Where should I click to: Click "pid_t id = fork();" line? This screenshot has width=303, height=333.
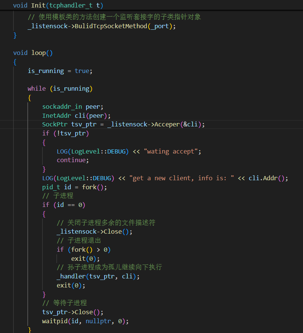pos(75,187)
